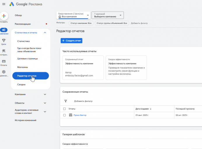Open the Tools wrench icon
The image size is (202, 149).
click(4, 51)
